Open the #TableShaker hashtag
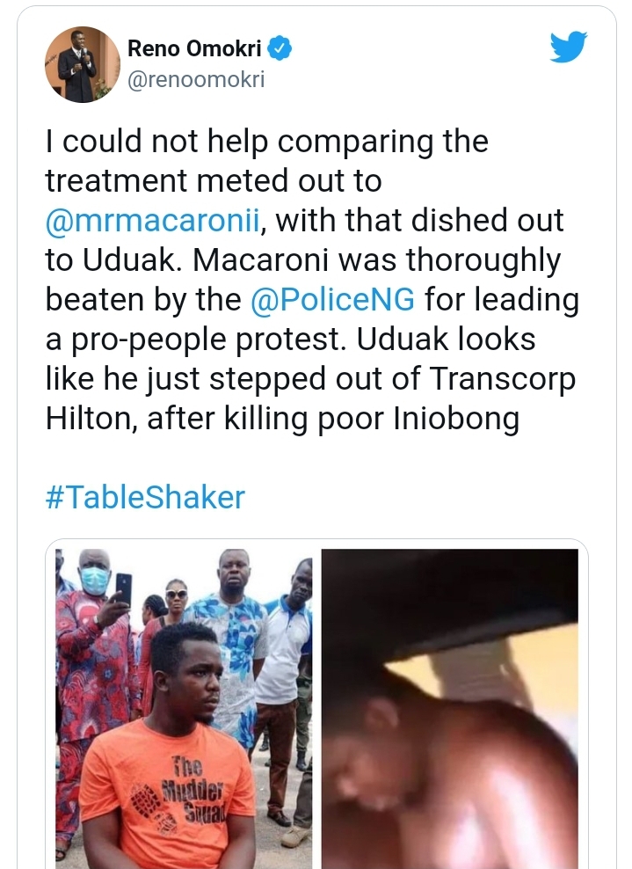 tap(145, 497)
